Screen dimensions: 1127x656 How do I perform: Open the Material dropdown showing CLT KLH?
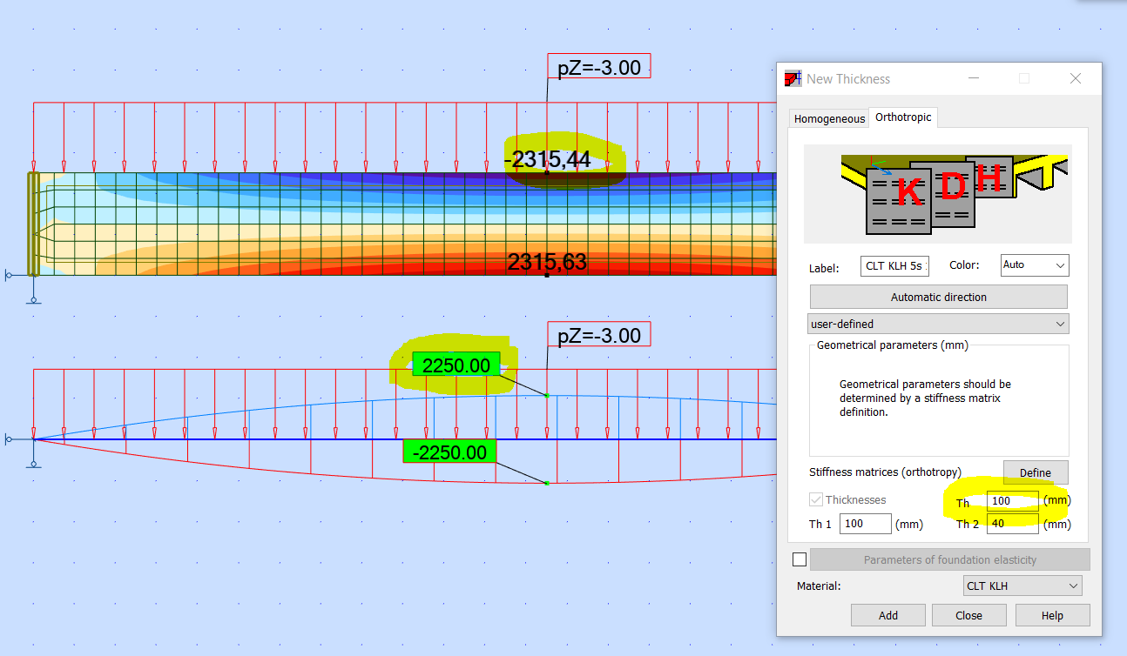point(1022,586)
